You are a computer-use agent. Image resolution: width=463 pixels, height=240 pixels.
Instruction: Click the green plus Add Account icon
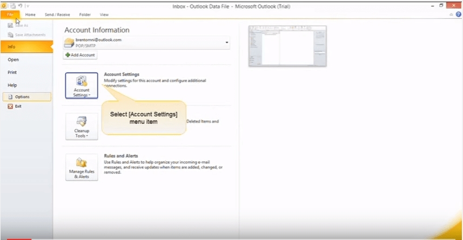(68, 55)
